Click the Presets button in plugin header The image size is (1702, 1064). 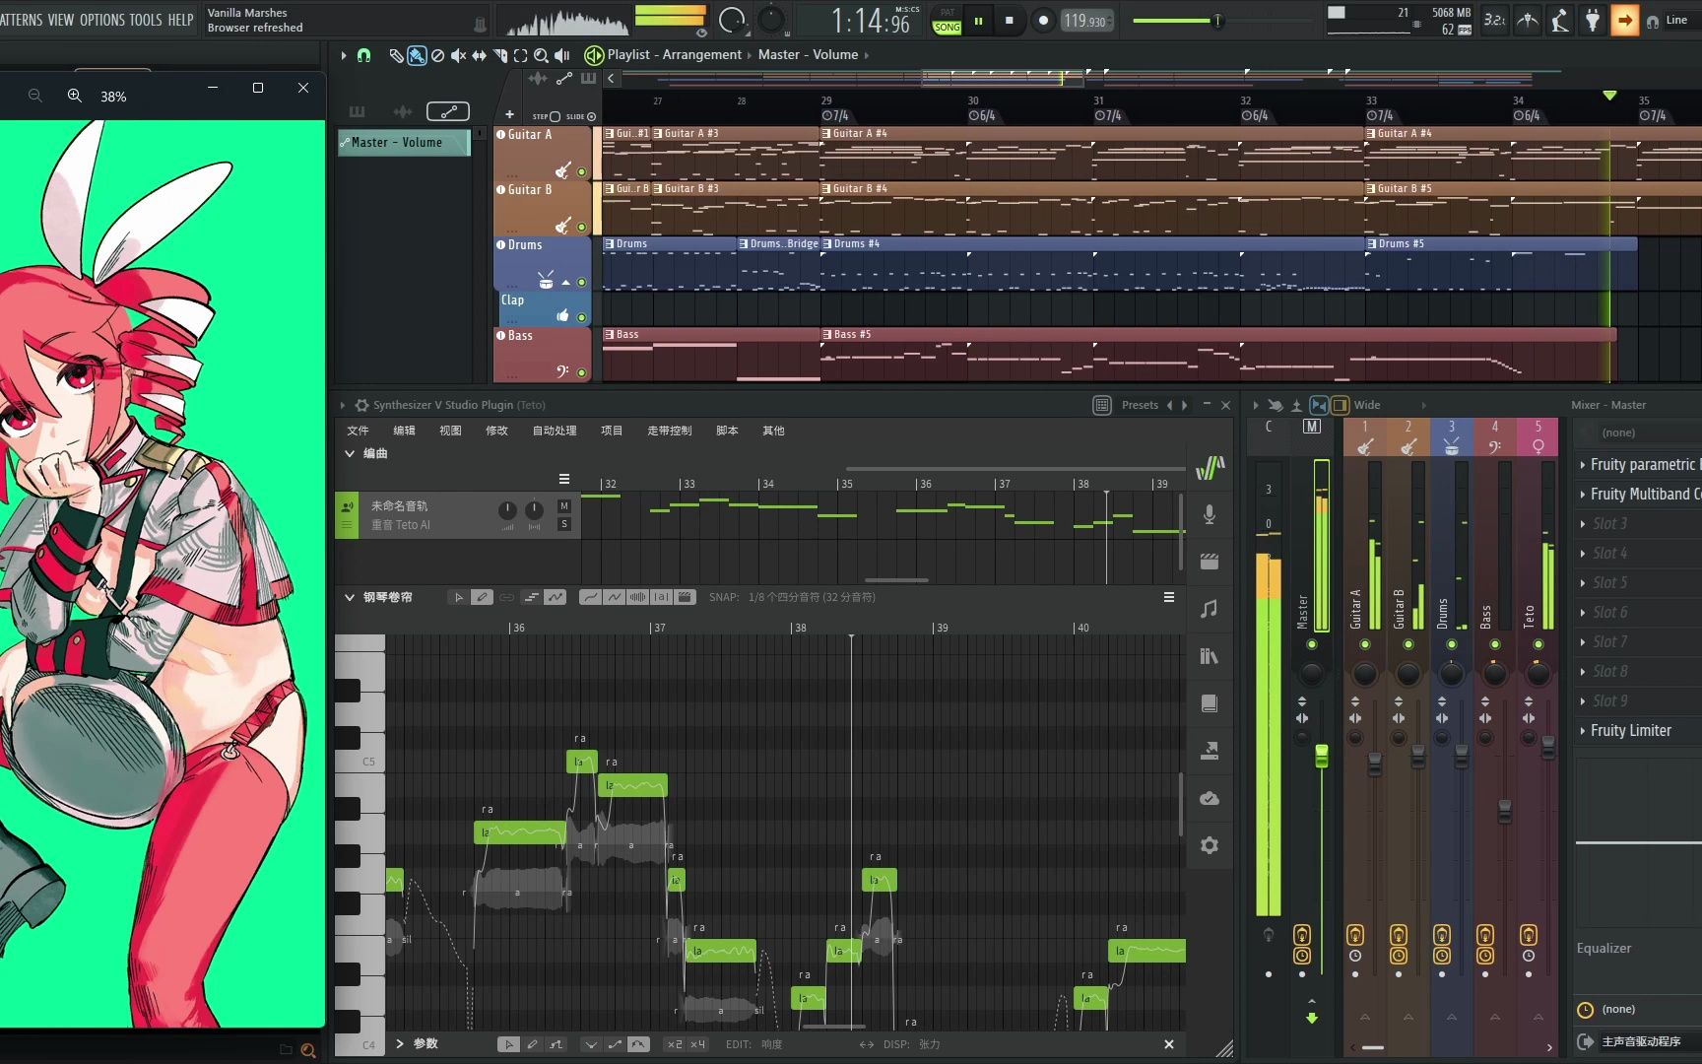click(x=1139, y=405)
